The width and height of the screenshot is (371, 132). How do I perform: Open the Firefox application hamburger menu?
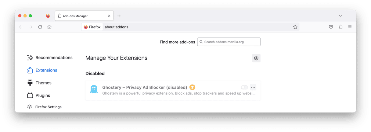point(350,27)
